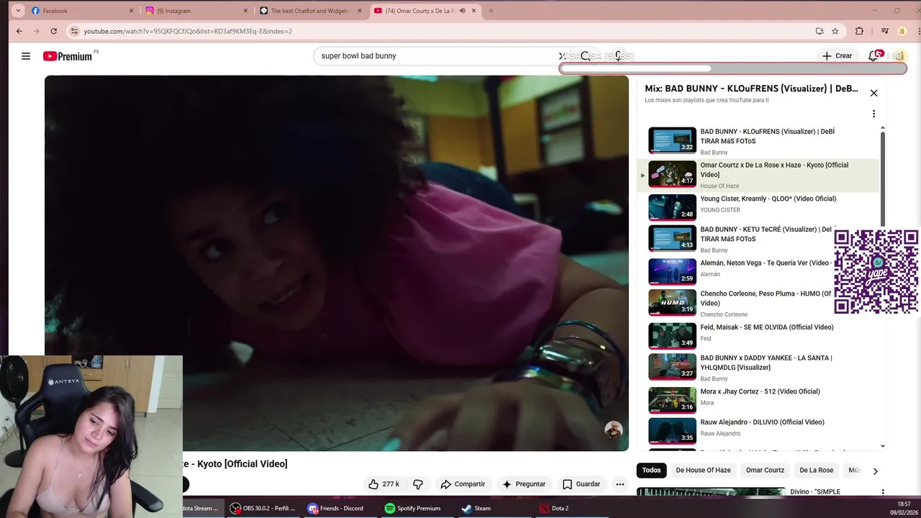The width and height of the screenshot is (921, 518).
Task: Open OBS 30.0.2 from the taskbar
Action: (x=263, y=508)
